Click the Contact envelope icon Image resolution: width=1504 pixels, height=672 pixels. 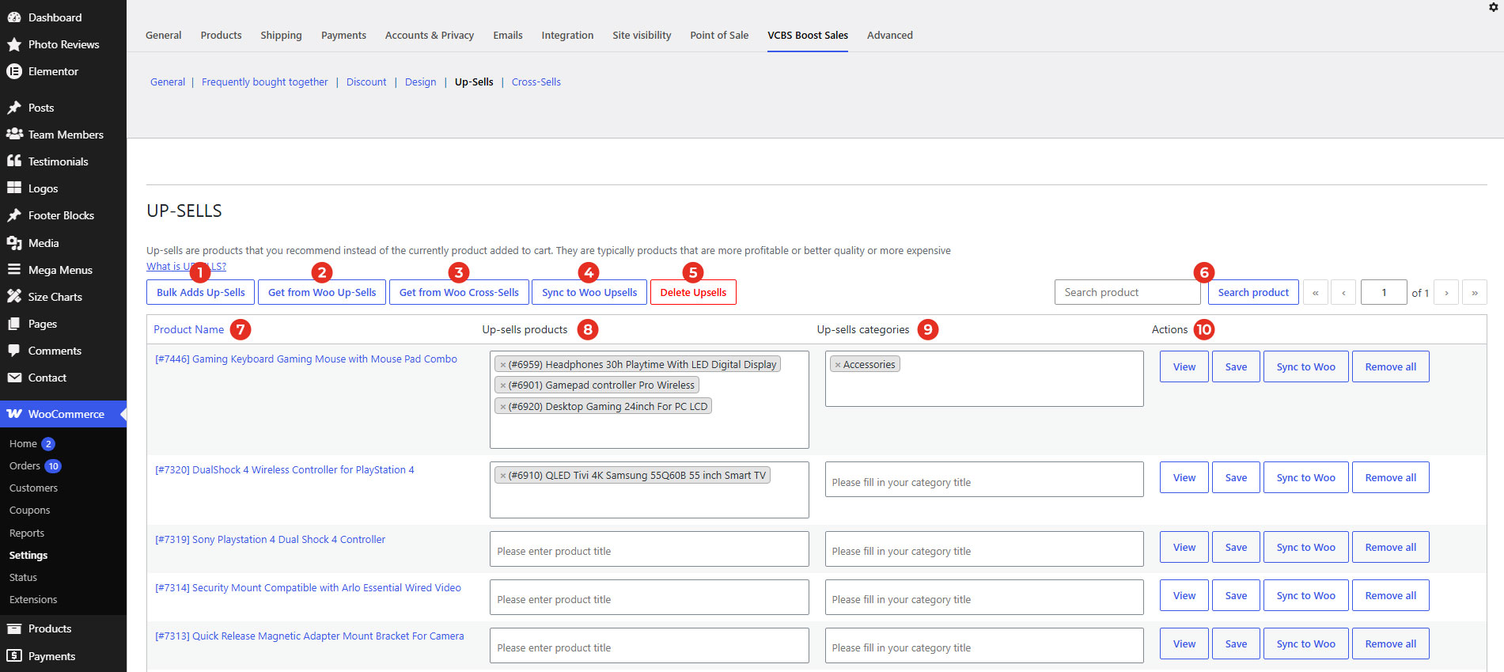tap(14, 378)
